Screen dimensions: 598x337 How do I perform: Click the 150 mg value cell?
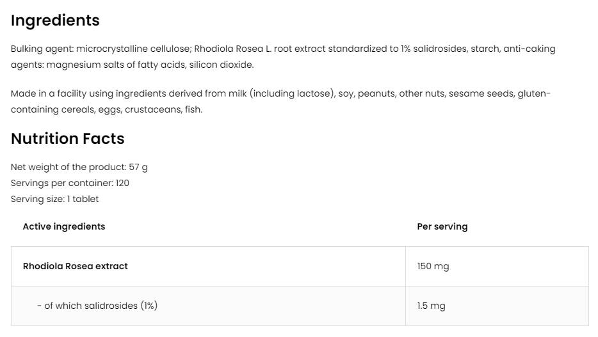[x=433, y=266]
